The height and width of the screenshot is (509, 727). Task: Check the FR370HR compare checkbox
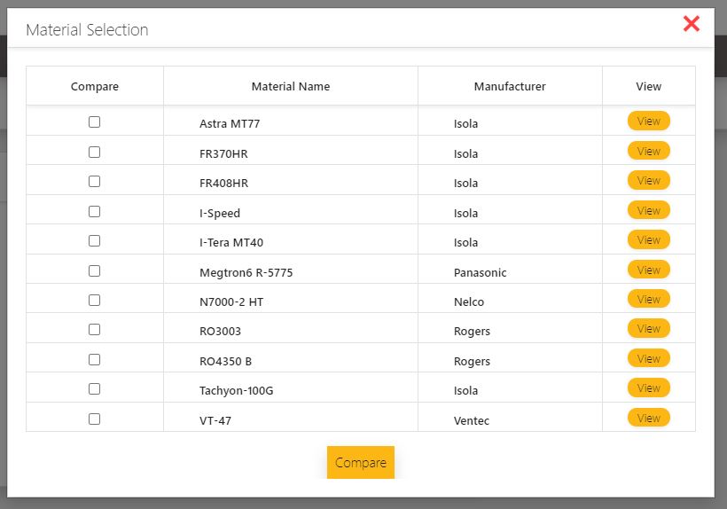coord(94,152)
